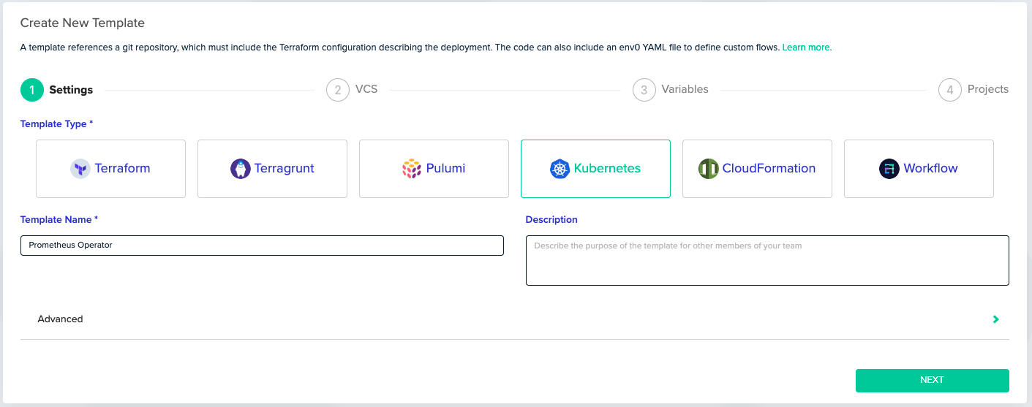
Task: Choose CloudFormation as template type
Action: [x=757, y=169]
